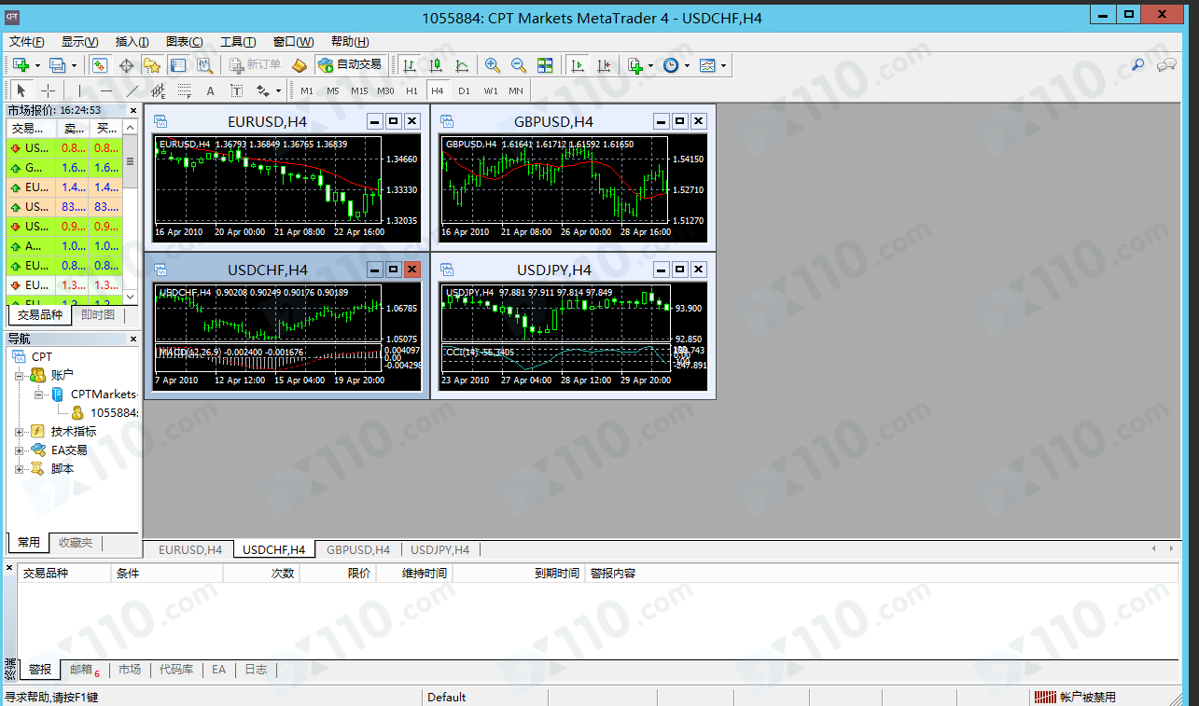This screenshot has width=1199, height=706.
Task: Toggle the 自动交易 auto trading button
Action: [x=350, y=65]
